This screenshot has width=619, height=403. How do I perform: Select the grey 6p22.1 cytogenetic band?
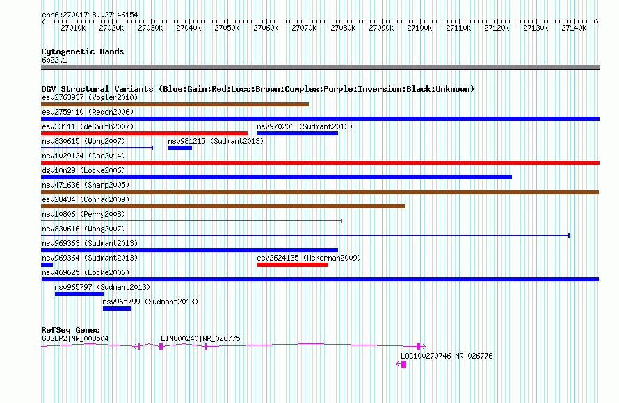point(320,67)
